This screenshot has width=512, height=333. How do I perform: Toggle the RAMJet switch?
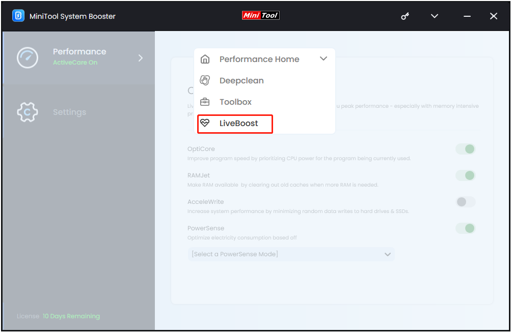(465, 175)
